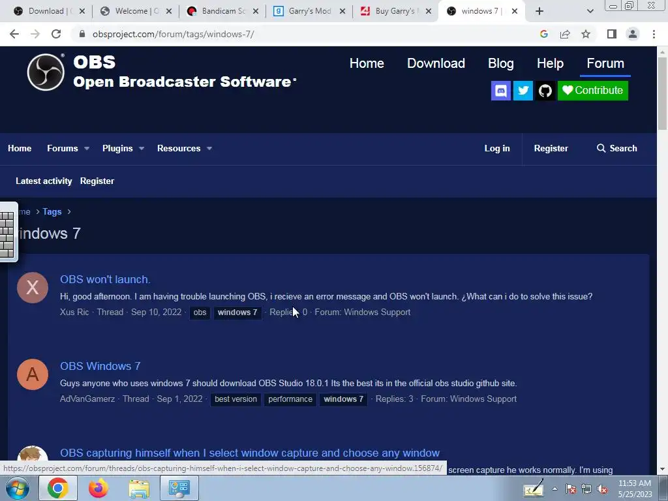Click the Xus Ric username
Image resolution: width=668 pixels, height=501 pixels.
point(74,312)
